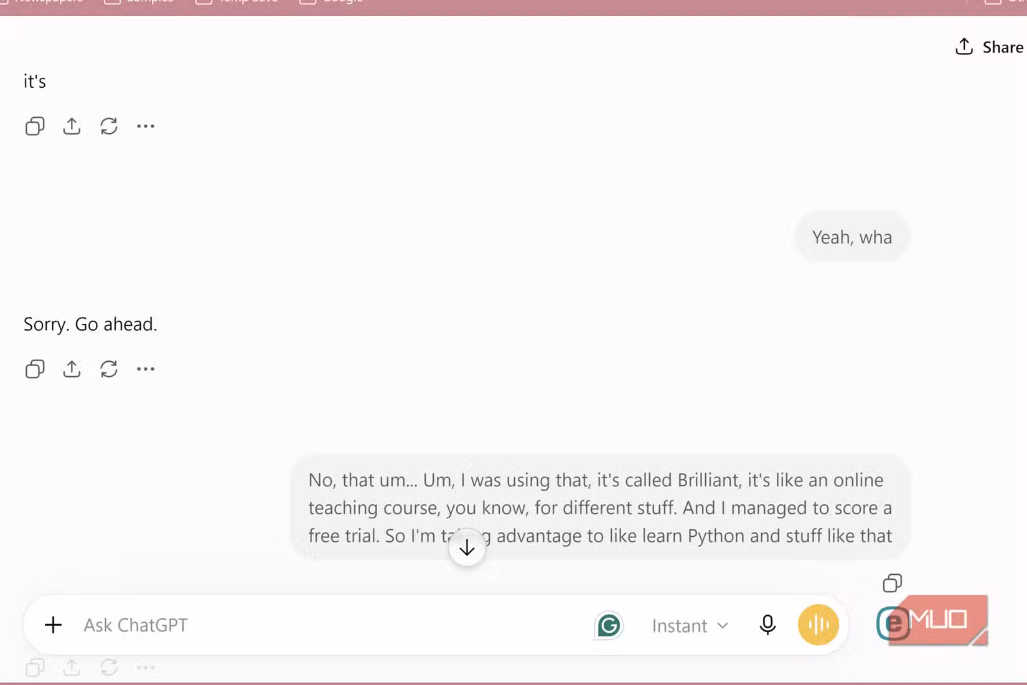Copy the Brilliant user message

[893, 583]
